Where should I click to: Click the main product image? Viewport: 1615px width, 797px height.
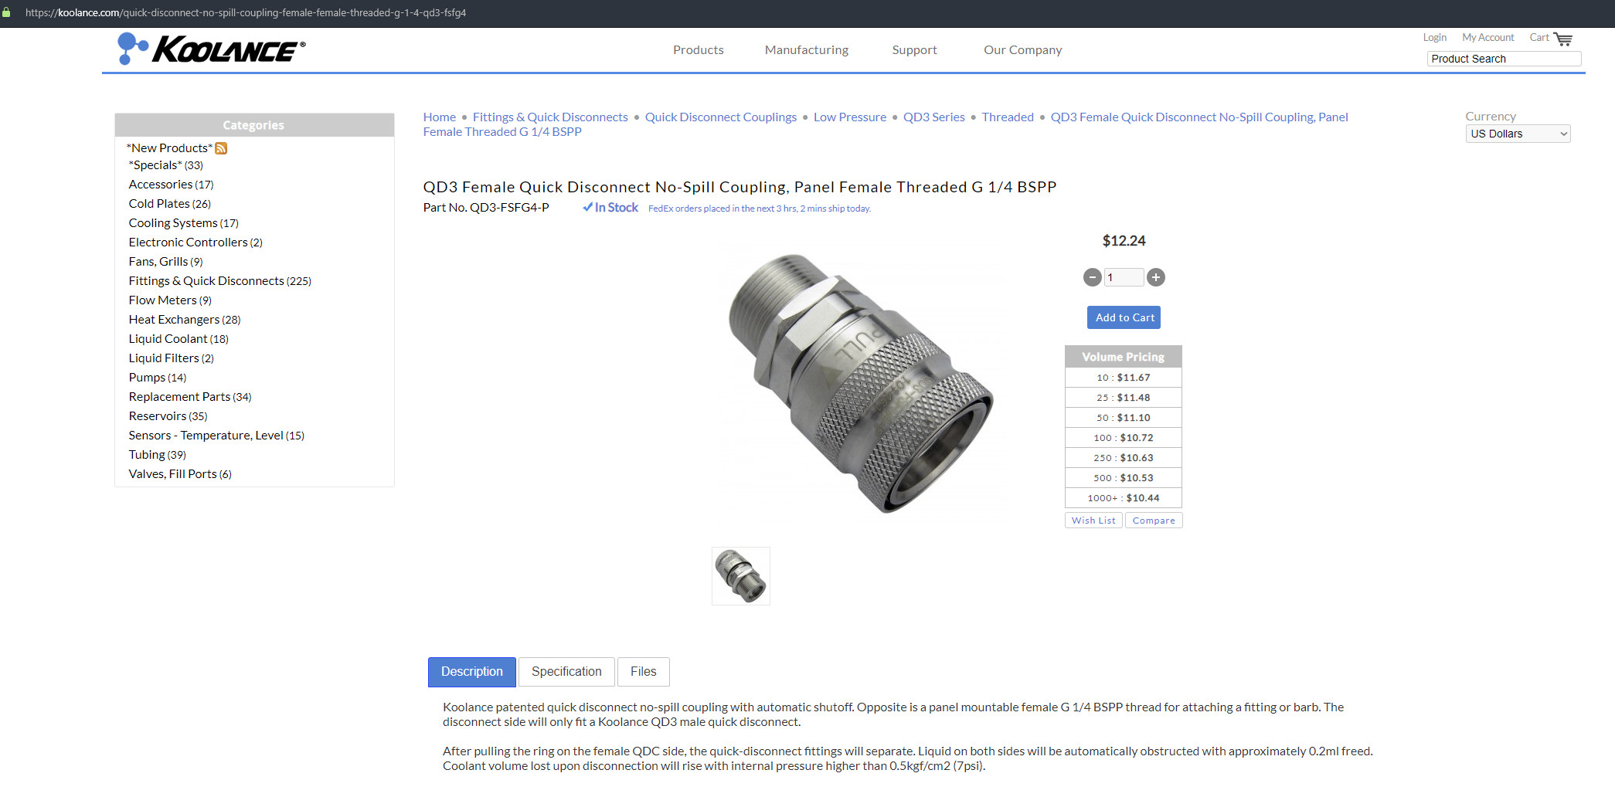point(862,383)
